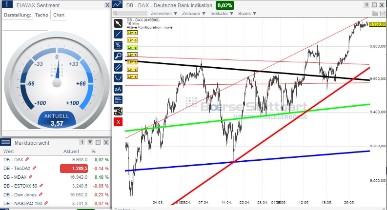The image size is (387, 210).
Task: Click the Marktübersicht list menu icon
Action: 6,142
